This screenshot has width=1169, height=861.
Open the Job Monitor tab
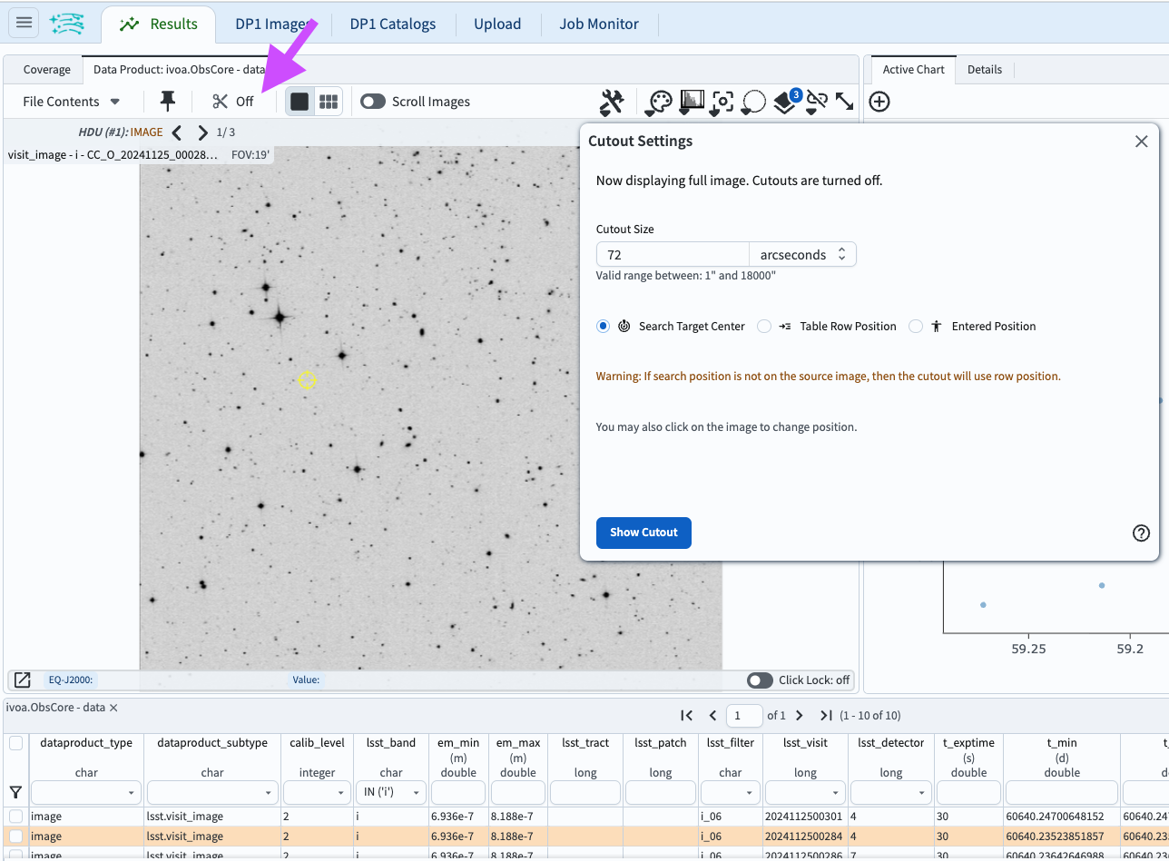coord(599,24)
